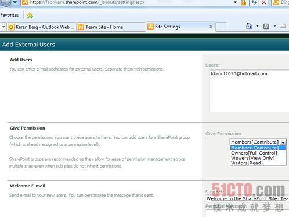Click the Bing search provider icon
The width and height of the screenshot is (289, 217).
[276, 2]
